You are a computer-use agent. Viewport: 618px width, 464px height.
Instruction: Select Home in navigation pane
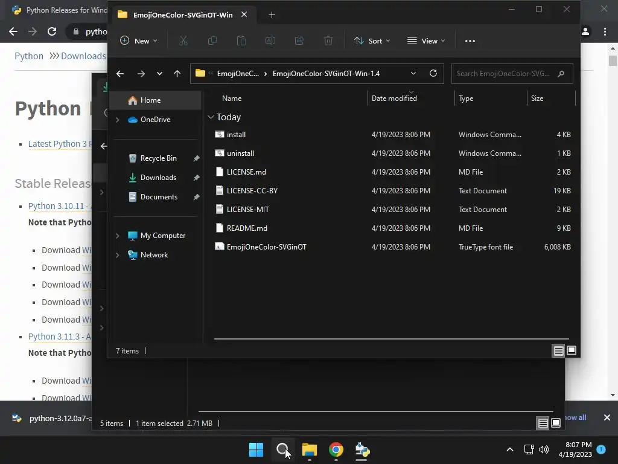155,100
